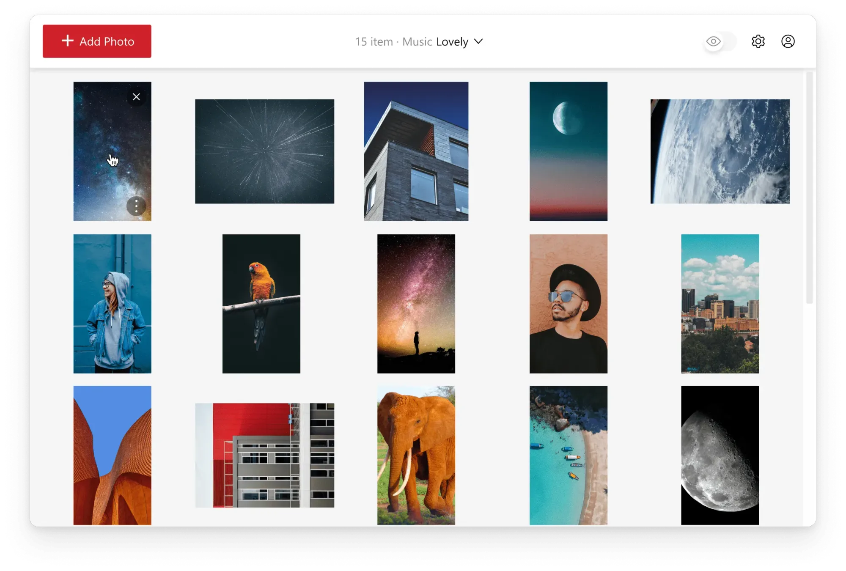Toggle the eye visibility switch

720,41
